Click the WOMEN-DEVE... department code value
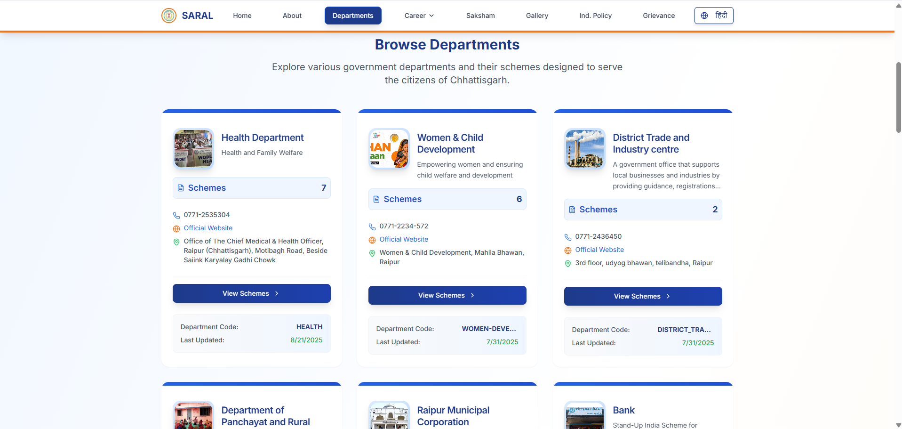 pos(489,329)
